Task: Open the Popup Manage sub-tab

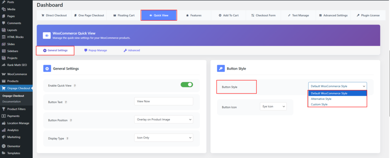Action: [95, 50]
